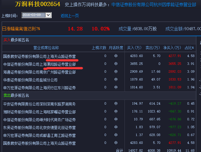The height and width of the screenshot is (152, 201).
Task: Click the 上榜次数 column header
Action: (99, 48)
